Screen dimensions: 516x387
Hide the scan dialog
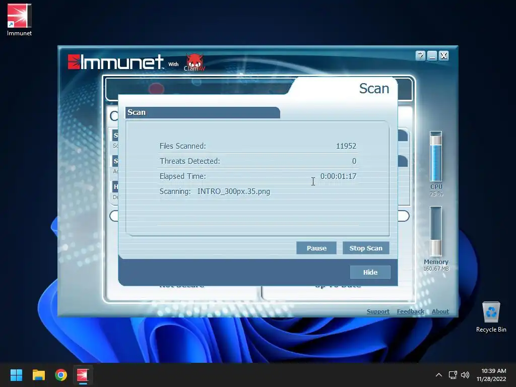370,272
